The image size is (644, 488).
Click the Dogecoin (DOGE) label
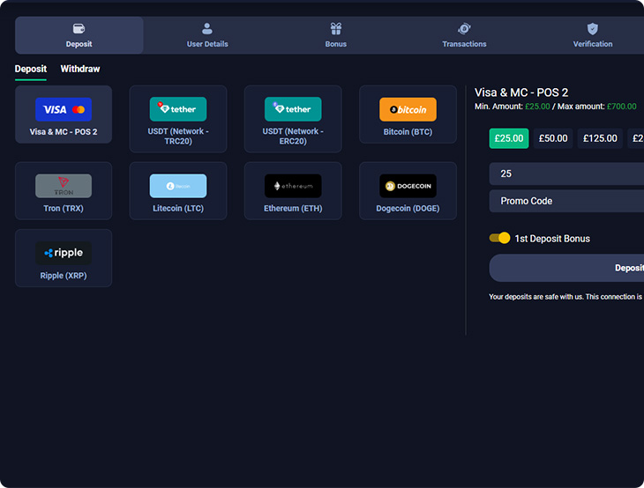(408, 208)
